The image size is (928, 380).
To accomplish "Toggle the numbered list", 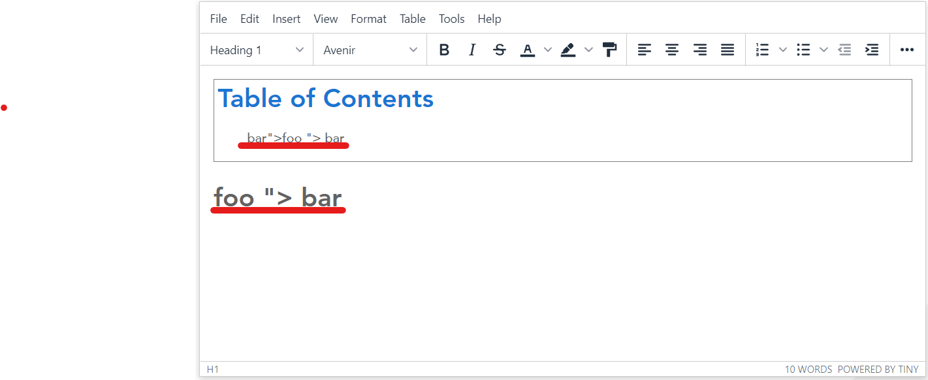I will [x=761, y=49].
